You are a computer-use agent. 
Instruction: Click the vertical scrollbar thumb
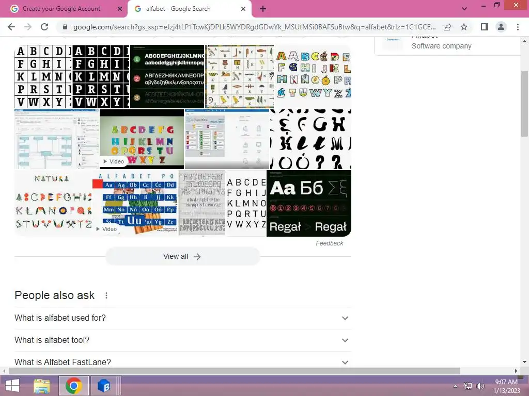point(524,104)
